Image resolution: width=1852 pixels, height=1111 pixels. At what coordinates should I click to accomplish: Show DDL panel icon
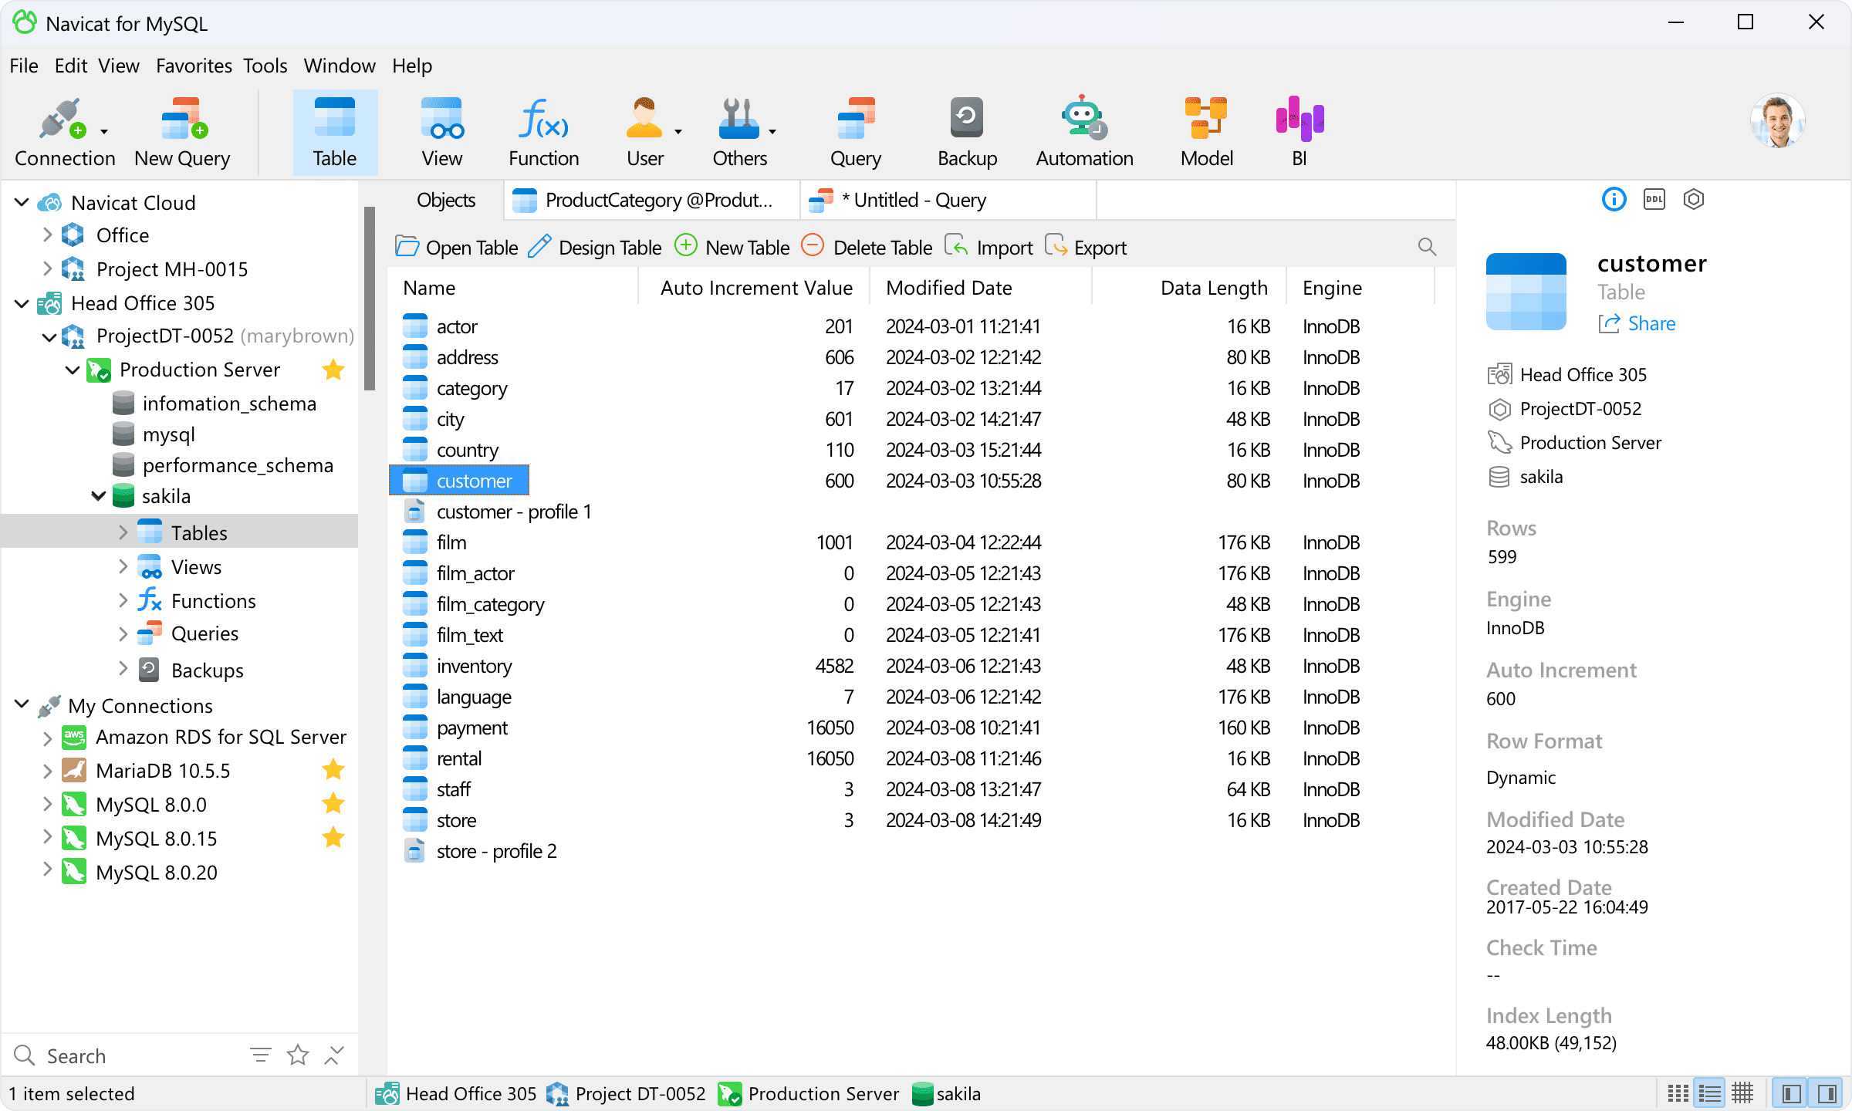tap(1654, 200)
